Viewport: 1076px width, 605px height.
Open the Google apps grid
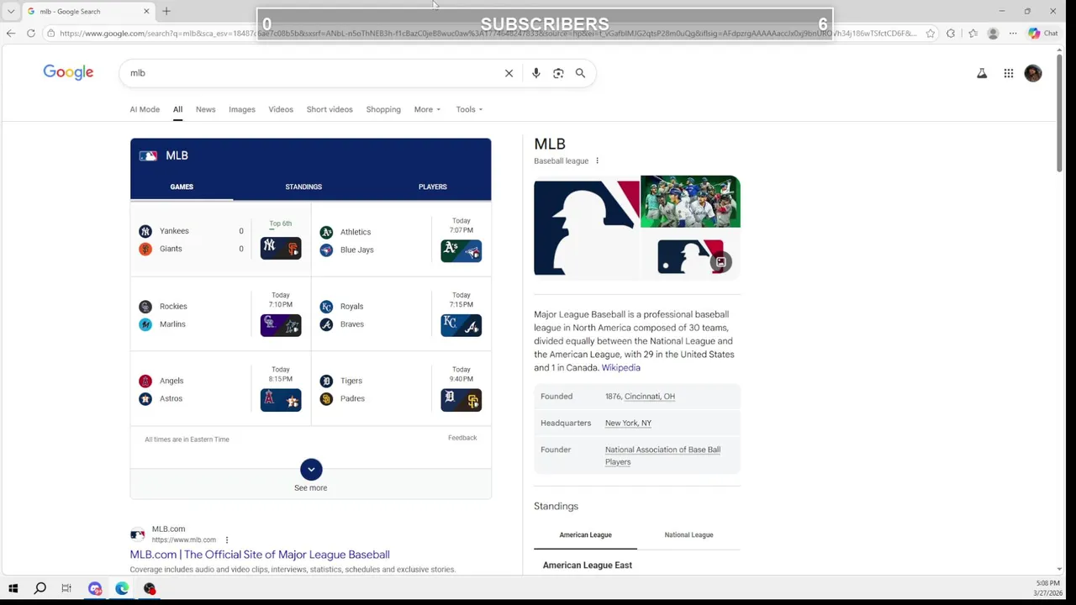(1009, 73)
